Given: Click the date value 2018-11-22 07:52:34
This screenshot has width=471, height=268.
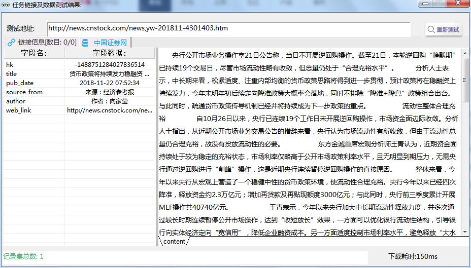Looking at the screenshot, I should [110, 83].
